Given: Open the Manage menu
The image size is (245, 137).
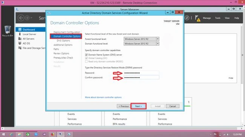Looking at the screenshot, I should (207, 18).
